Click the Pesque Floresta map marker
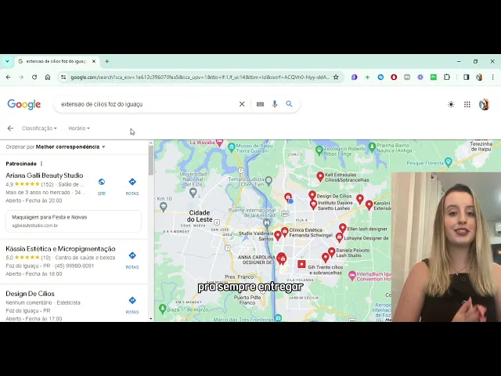501x376 pixels. (449, 162)
